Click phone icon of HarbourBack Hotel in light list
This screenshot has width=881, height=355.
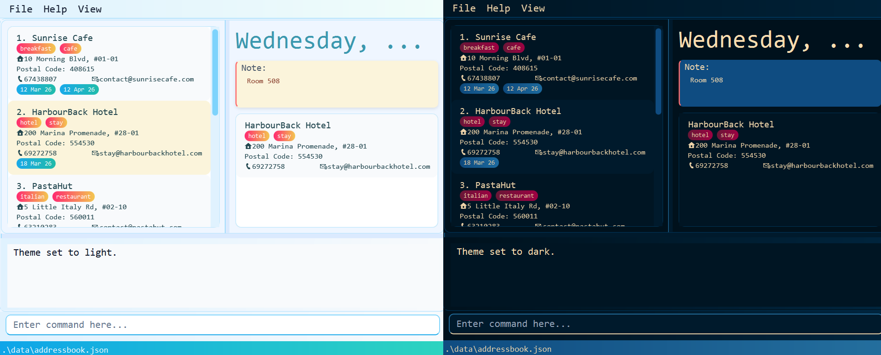(20, 153)
